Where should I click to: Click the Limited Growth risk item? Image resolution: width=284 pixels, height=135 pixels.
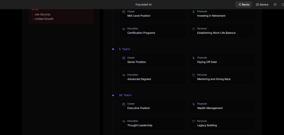pyautogui.click(x=44, y=19)
